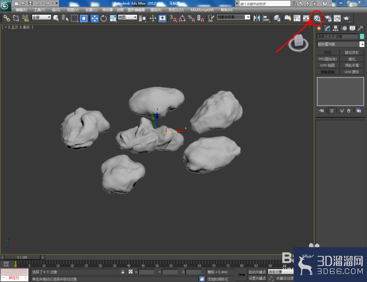
Task: Toggle Angle Snap
Action: coord(182,18)
